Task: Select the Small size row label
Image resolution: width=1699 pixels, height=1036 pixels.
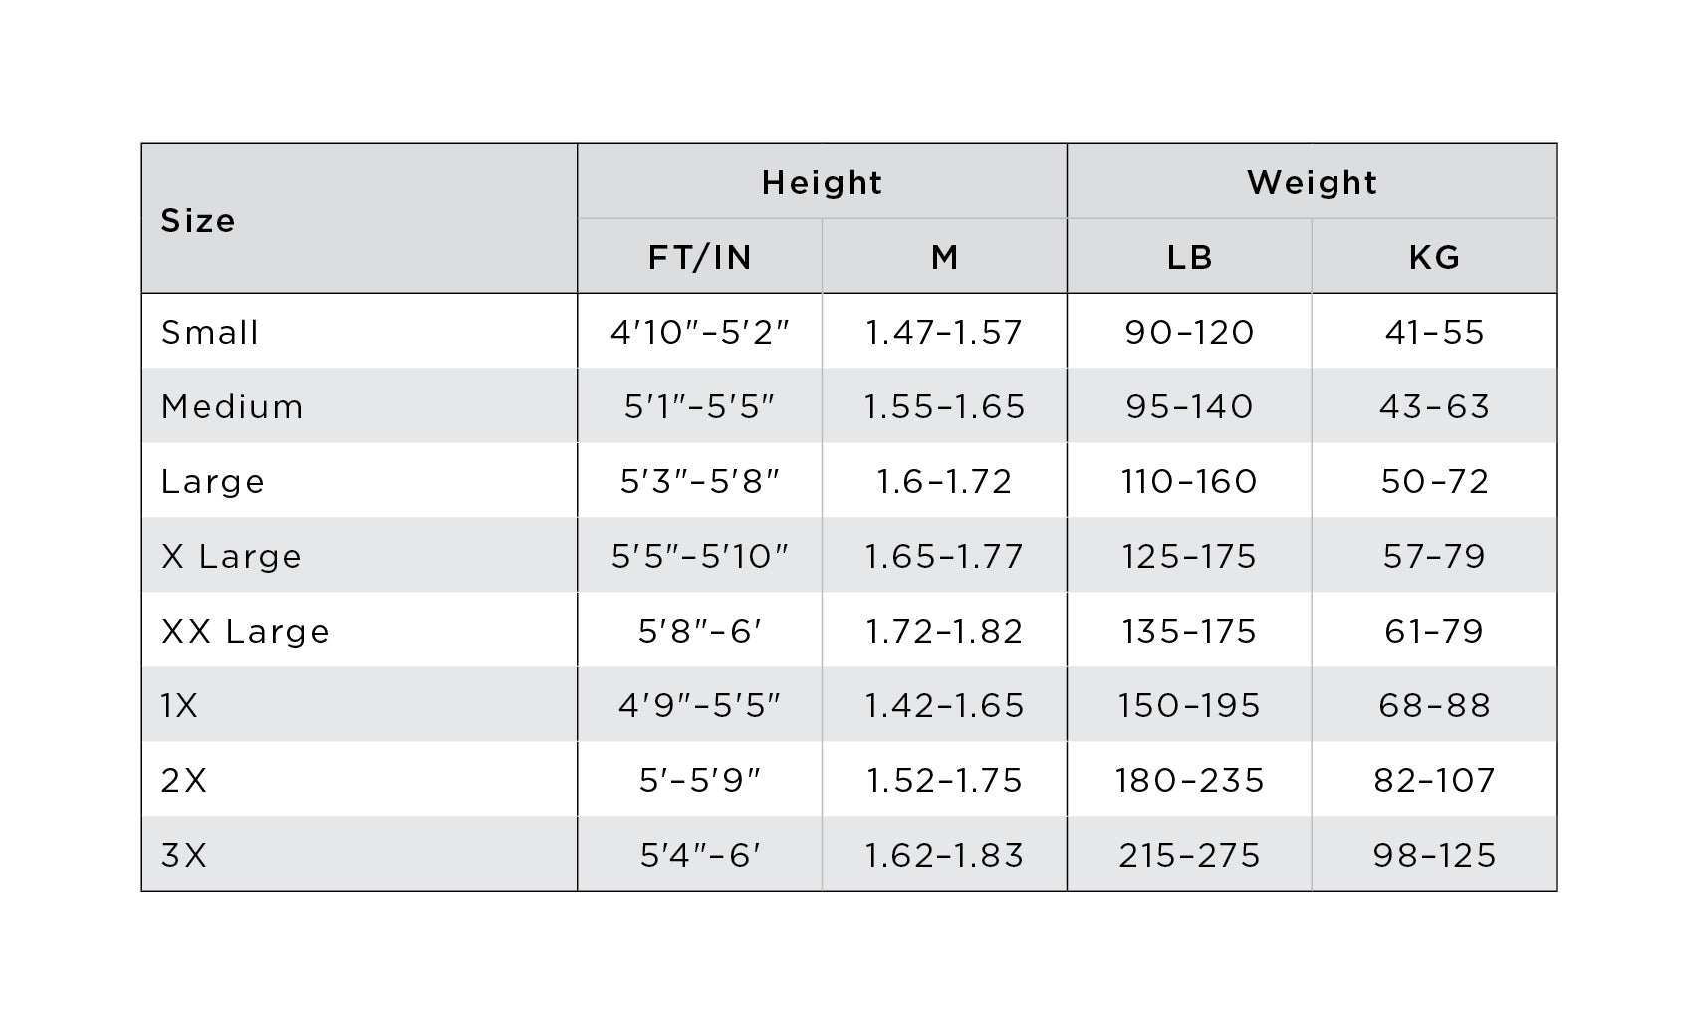Action: (x=210, y=332)
